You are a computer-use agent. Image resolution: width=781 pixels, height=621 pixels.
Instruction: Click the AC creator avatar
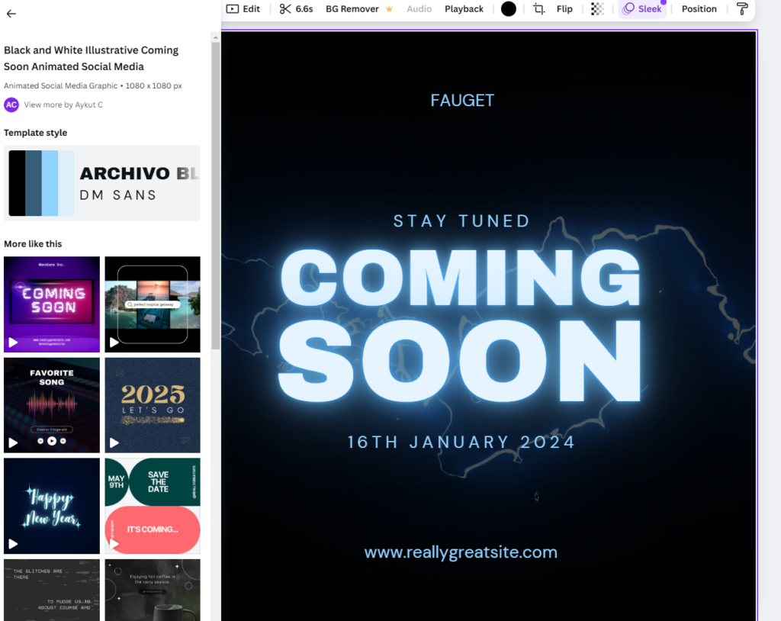tap(11, 105)
